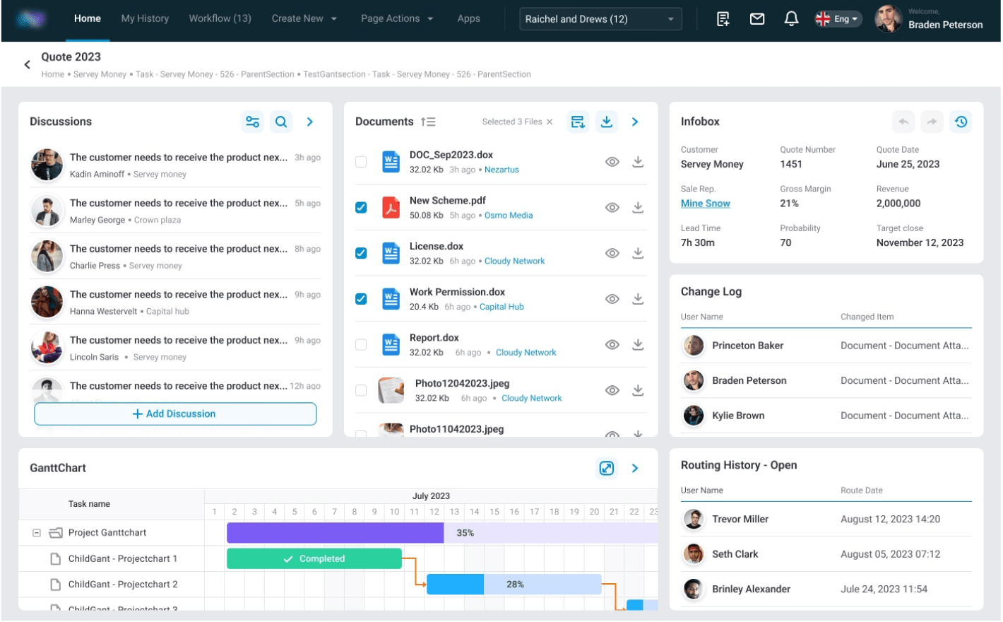Open the Discussions filter settings icon
Viewport: 1003px width, 622px height.
[x=253, y=122]
